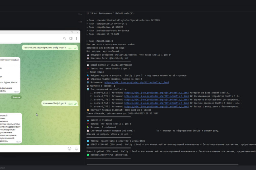Click the 'Task :MainKt.main()' line
The image size is (256, 170).
point(100,41)
